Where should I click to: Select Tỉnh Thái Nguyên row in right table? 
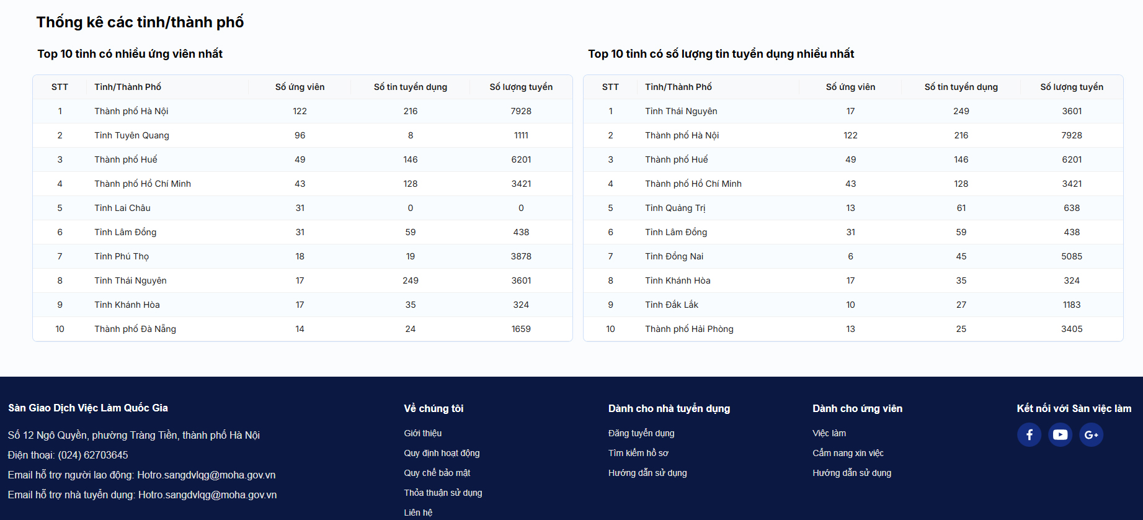point(681,111)
